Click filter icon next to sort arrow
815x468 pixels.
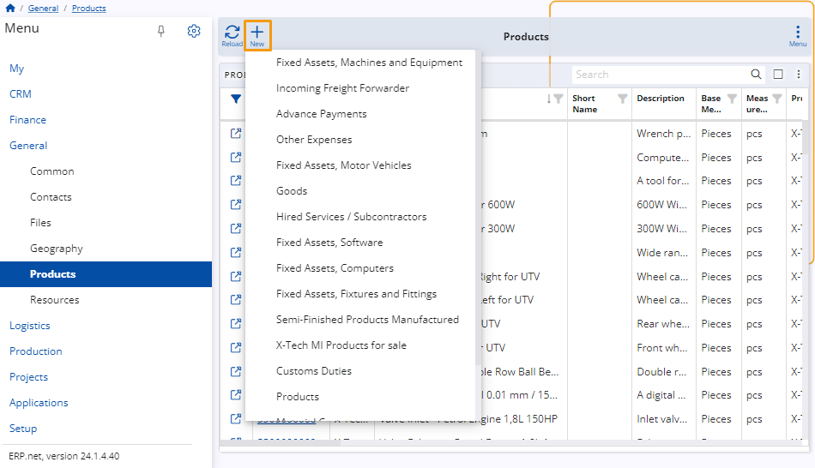click(x=558, y=99)
